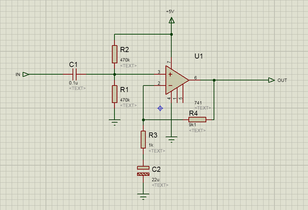Viewport: 308px width, 210px height.
Task: Click the R2 reference label
Action: point(125,50)
